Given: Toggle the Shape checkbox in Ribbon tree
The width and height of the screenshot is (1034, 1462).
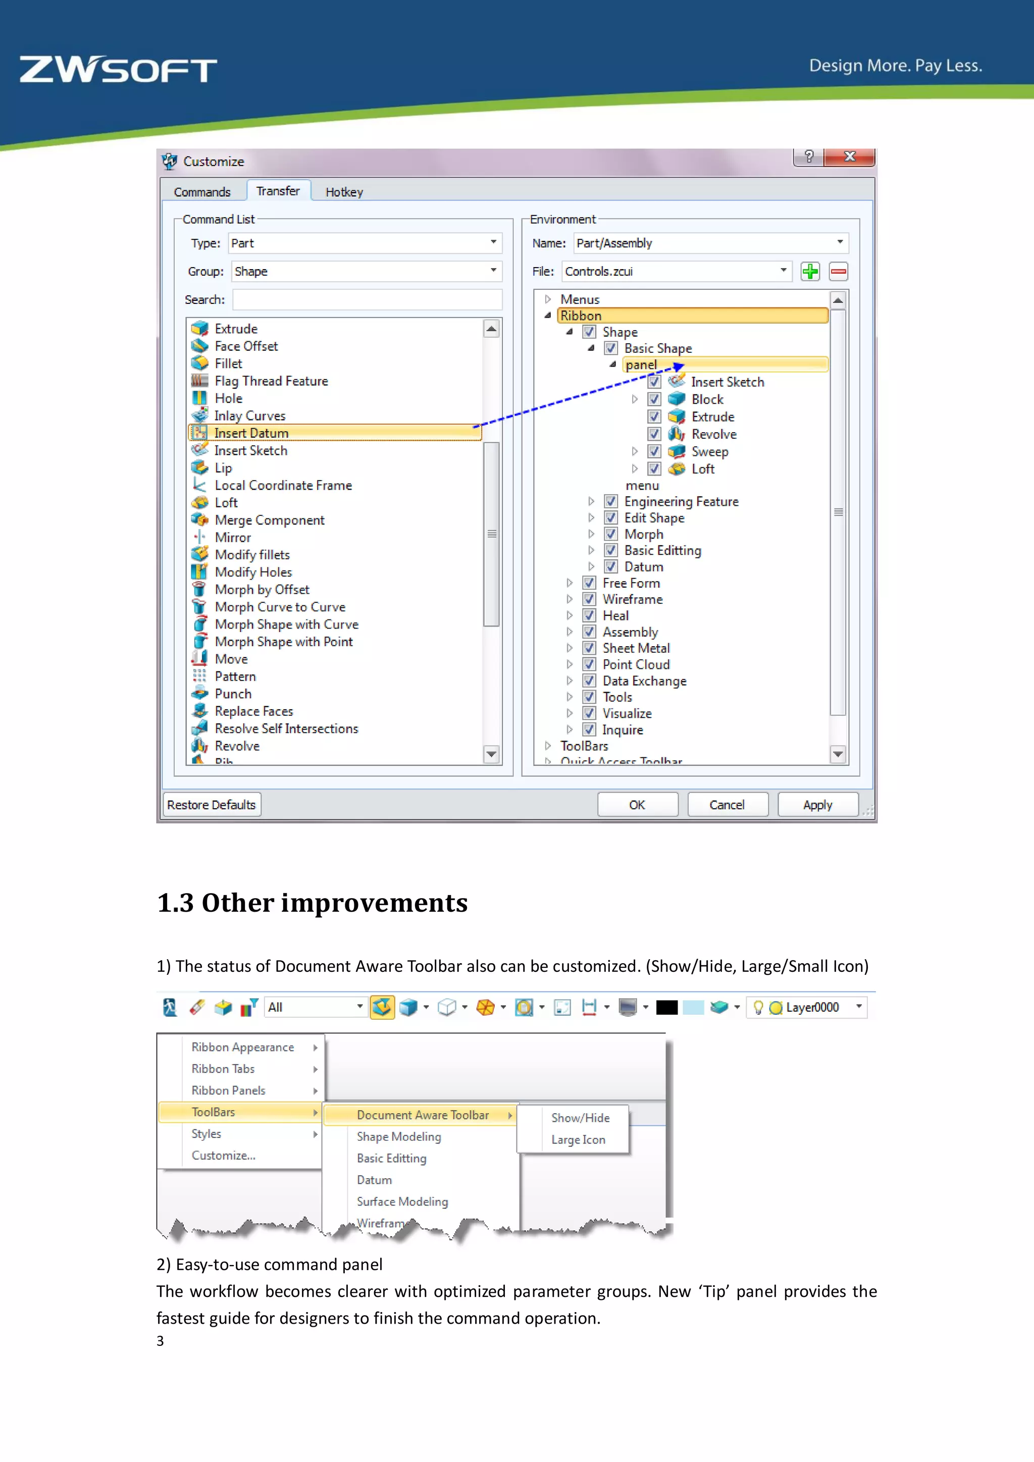Looking at the screenshot, I should coord(590,332).
